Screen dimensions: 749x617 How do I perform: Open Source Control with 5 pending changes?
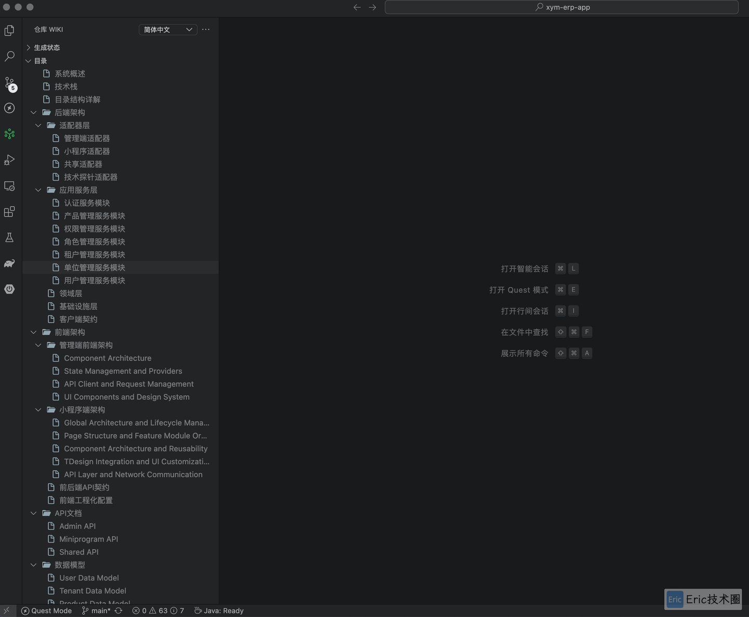(x=9, y=83)
